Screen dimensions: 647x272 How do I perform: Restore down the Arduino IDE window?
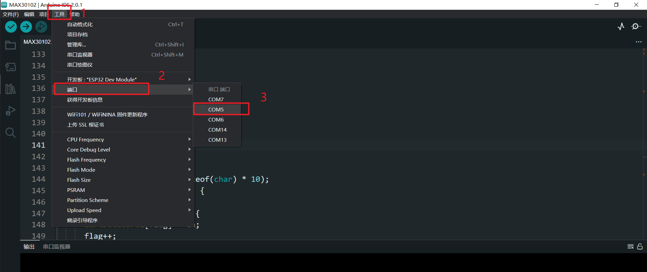tap(616, 5)
